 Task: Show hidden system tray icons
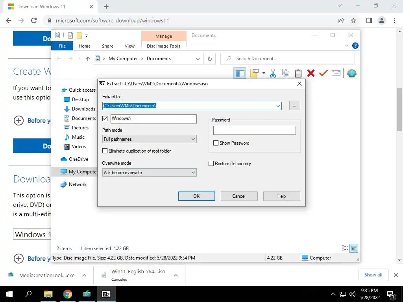333,294
